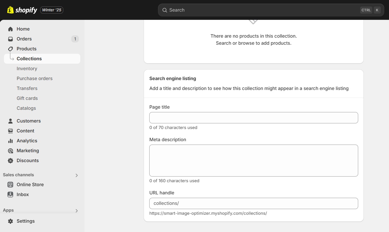Open the Gift cards page
The image size is (389, 232).
click(27, 98)
